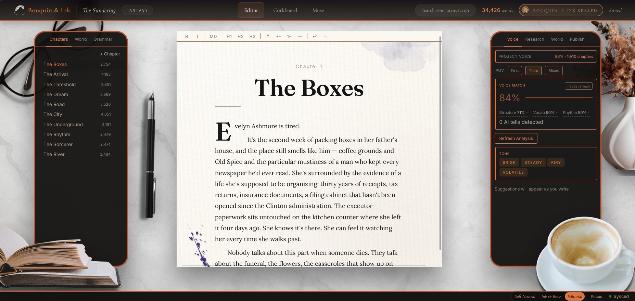
Task: Insert a horizontal rule
Action: 300,36
